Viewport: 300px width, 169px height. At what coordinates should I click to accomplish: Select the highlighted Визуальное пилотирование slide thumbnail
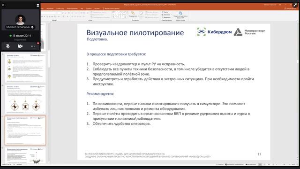(25, 131)
